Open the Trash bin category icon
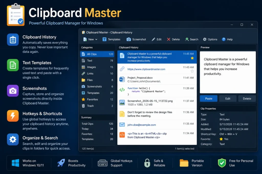 pyautogui.click(x=83, y=106)
